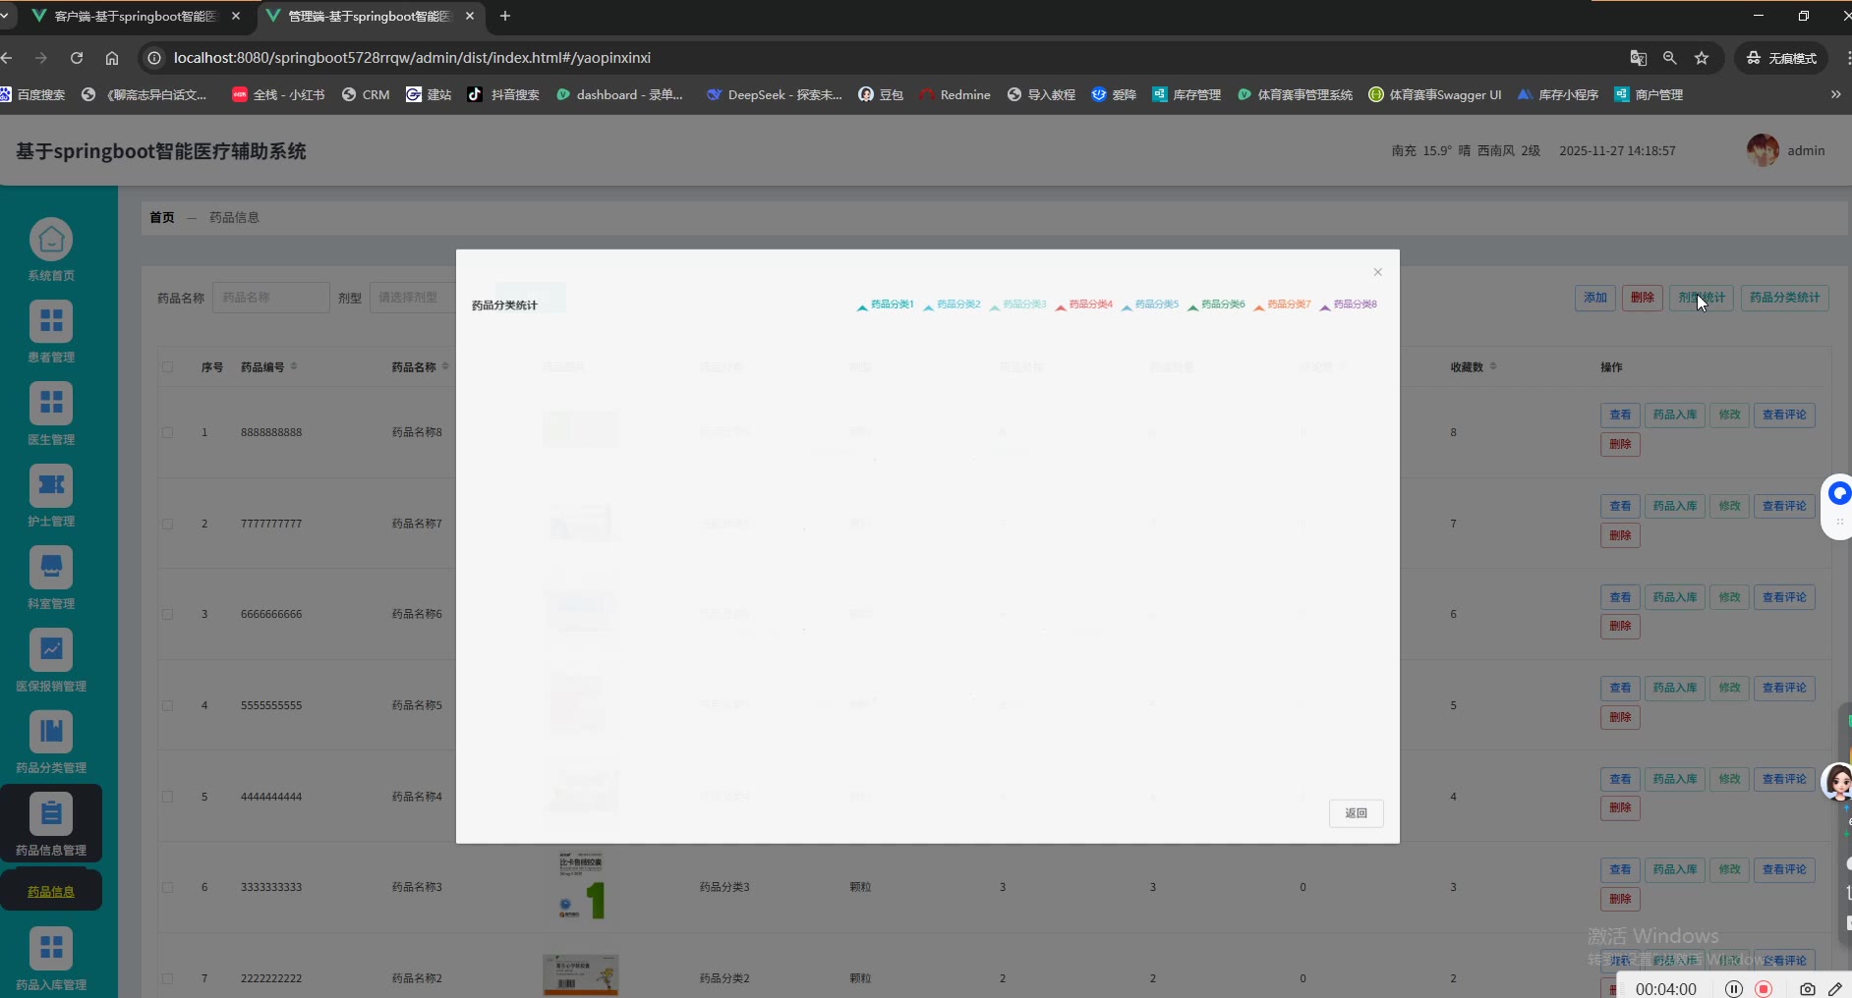Click the browser home icon

point(112,58)
